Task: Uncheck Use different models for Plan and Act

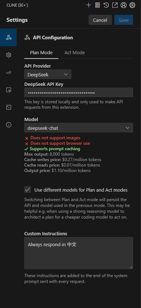Action: [28, 190]
